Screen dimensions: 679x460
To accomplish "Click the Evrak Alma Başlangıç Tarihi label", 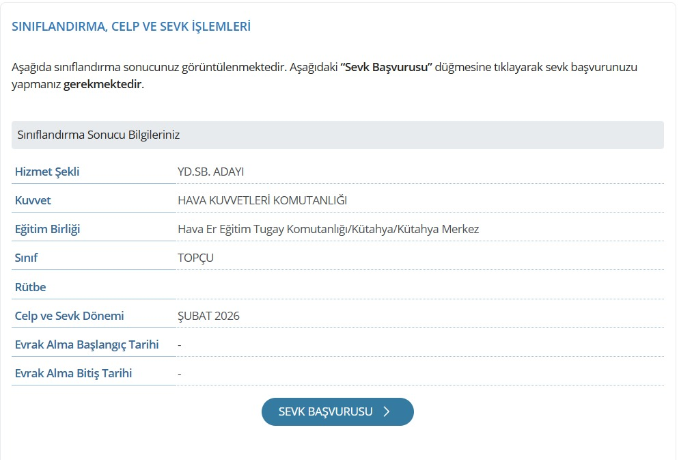I will point(87,344).
